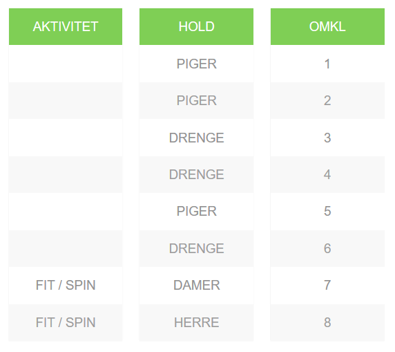
Task: Select PIGER cell in row 5
Action: (x=197, y=211)
